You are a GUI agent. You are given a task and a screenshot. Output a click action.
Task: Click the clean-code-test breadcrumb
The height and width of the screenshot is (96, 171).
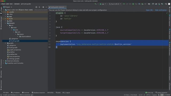[x=7, y=4]
